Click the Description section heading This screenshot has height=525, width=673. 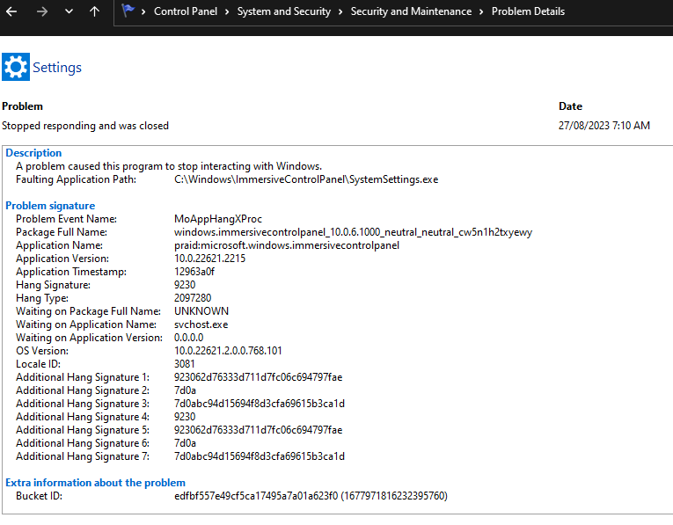[x=33, y=153]
